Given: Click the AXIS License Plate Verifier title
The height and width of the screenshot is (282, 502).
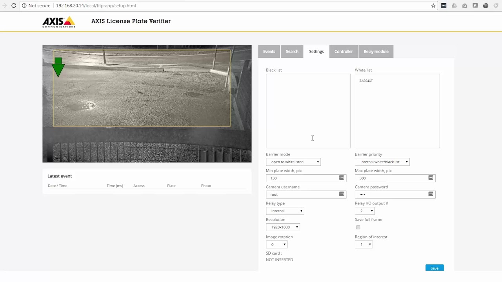Looking at the screenshot, I should click(x=131, y=21).
